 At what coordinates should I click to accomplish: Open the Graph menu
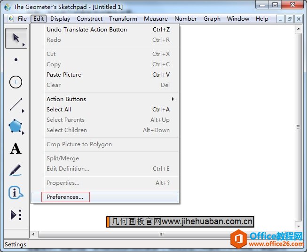point(212,19)
